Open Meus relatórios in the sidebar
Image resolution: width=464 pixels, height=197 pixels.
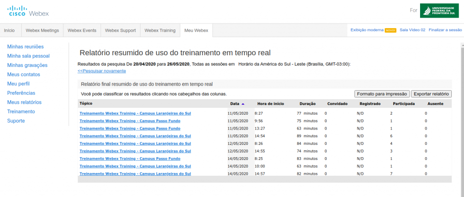point(24,102)
